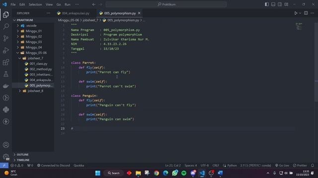Image resolution: width=318 pixels, height=178 pixels.
Task: Open the Run menu
Action: tap(68, 4)
